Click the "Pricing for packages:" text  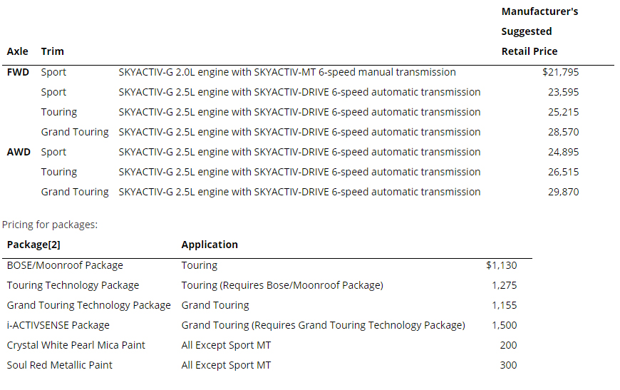50,225
